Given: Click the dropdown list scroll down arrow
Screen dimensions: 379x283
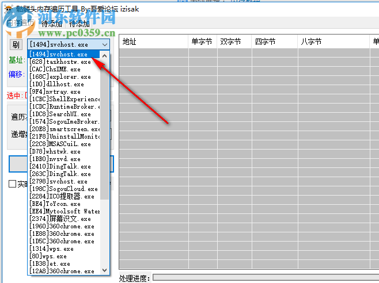Looking at the screenshot, I should [x=104, y=270].
